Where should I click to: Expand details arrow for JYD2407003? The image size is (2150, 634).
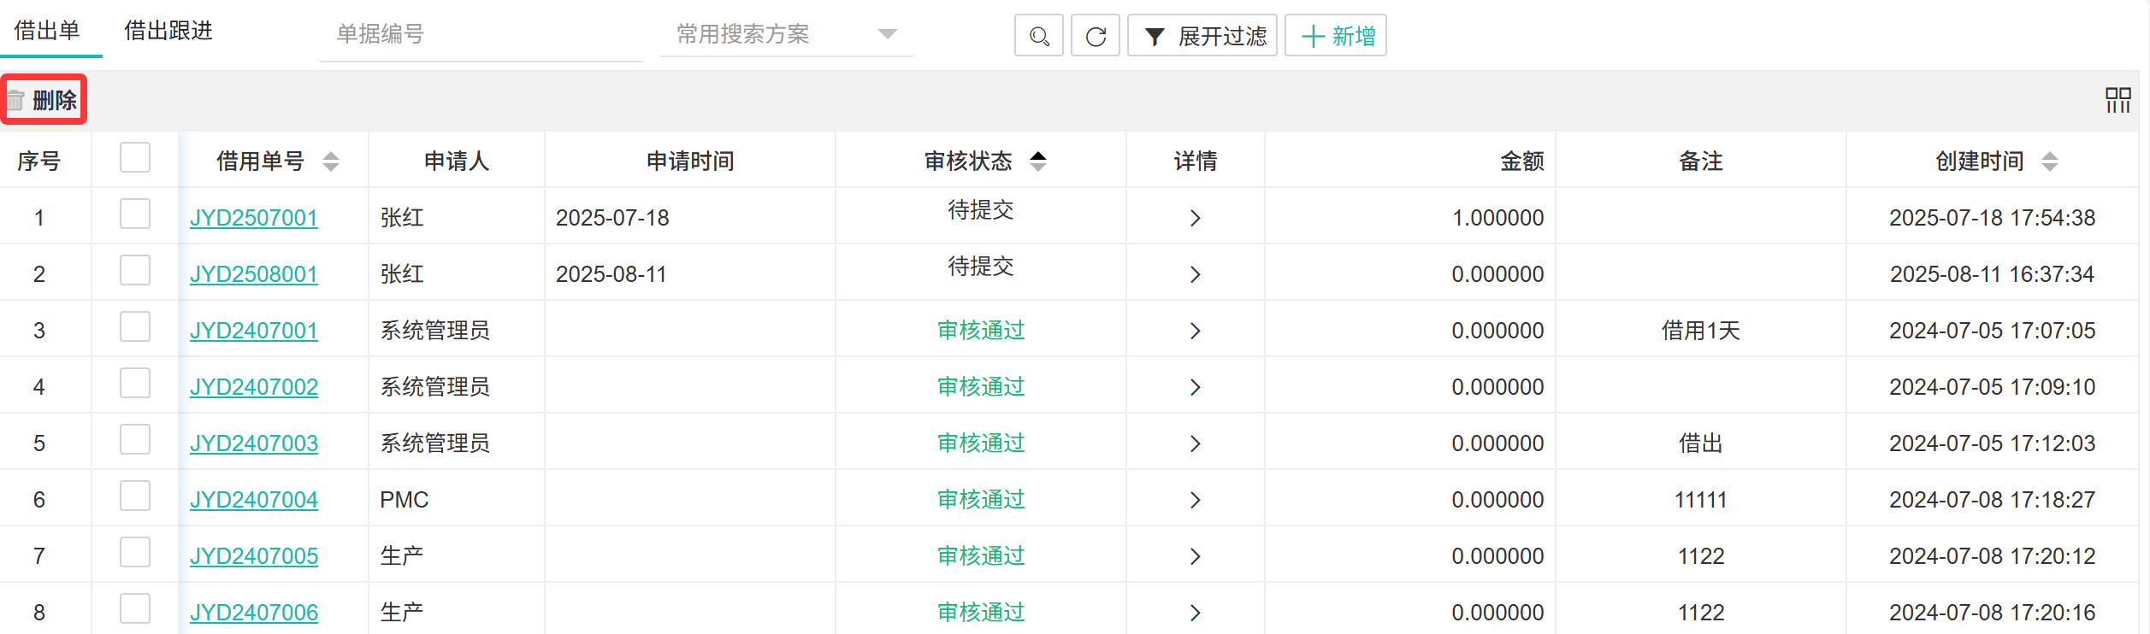(x=1195, y=443)
